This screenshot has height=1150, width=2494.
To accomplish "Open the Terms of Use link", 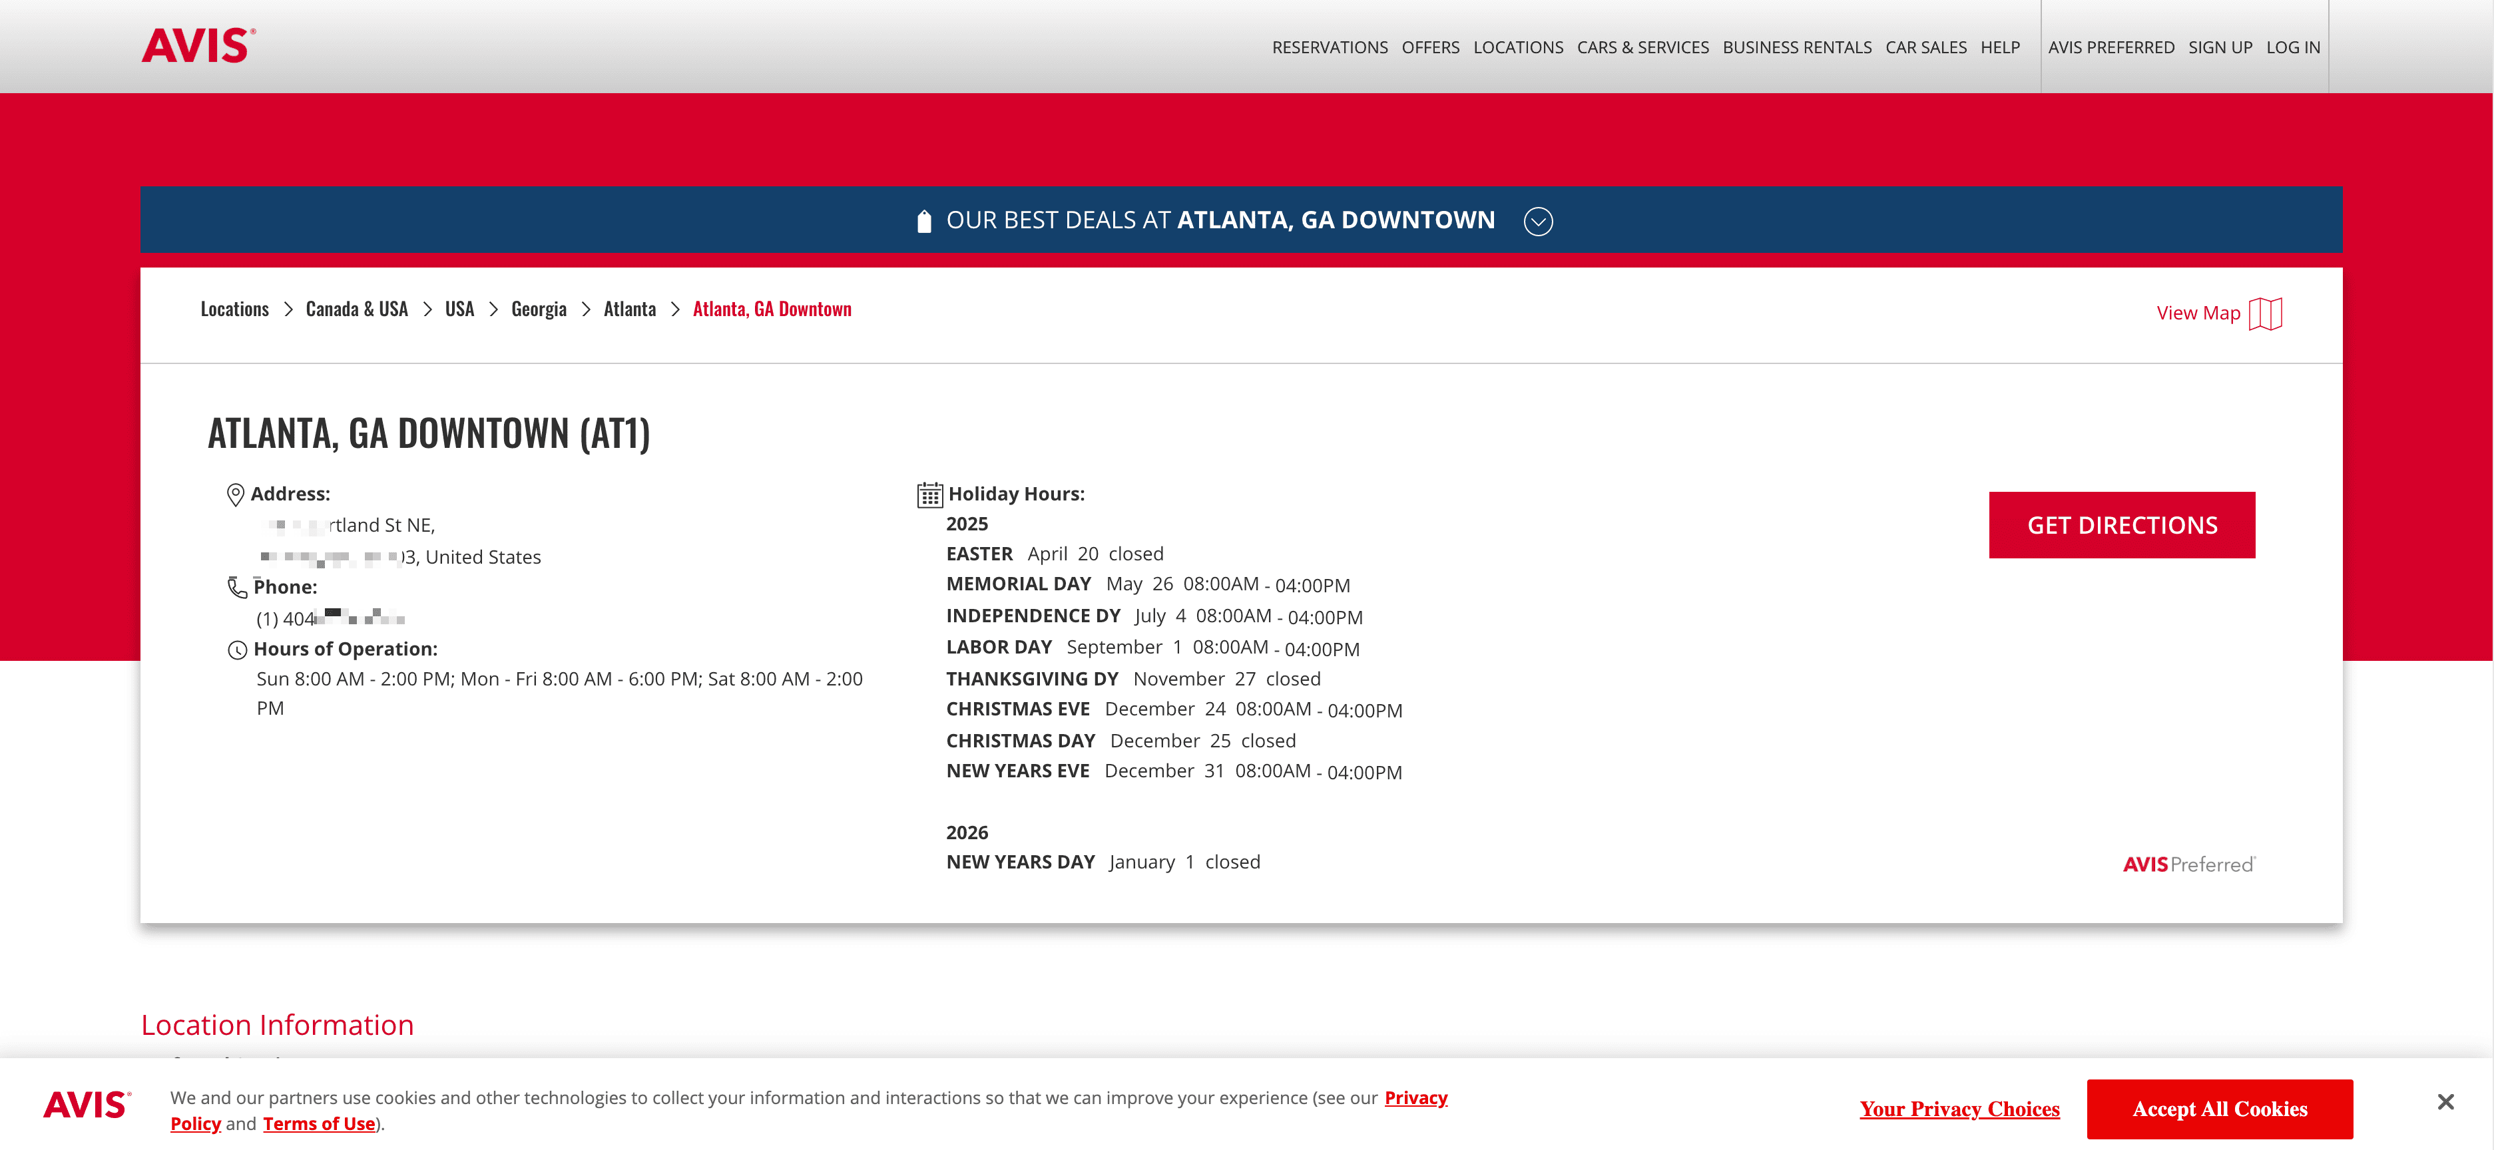I will [318, 1124].
